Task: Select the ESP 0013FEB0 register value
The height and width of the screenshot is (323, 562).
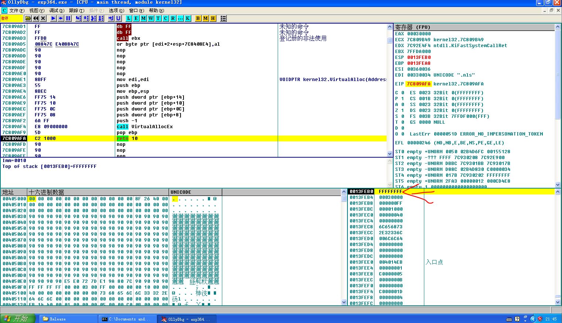Action: tap(419, 57)
